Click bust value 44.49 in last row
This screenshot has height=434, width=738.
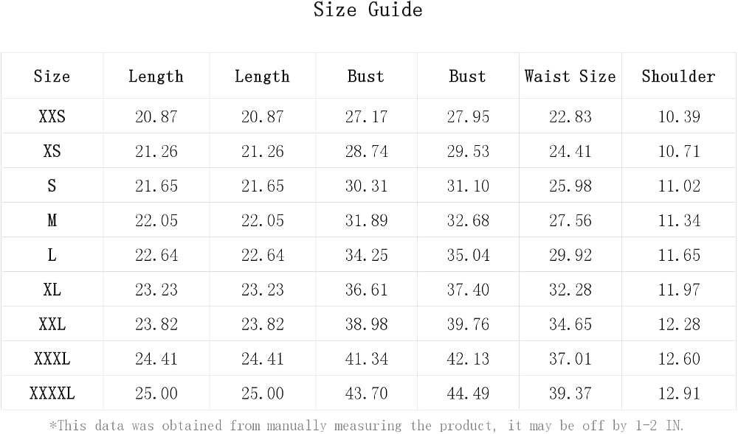468,393
